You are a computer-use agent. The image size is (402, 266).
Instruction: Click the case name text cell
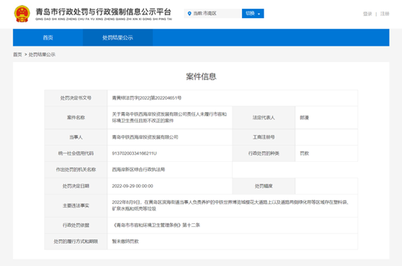point(169,117)
